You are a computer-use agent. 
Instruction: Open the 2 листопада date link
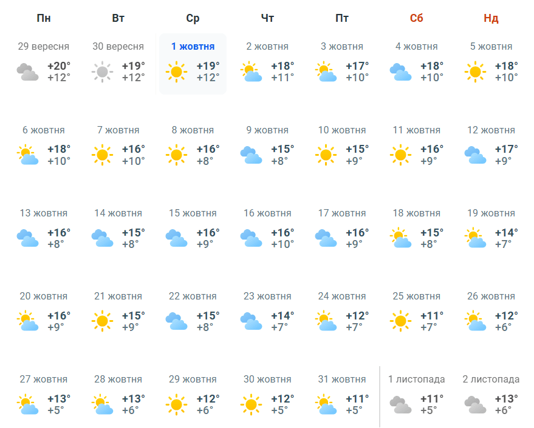click(491, 380)
